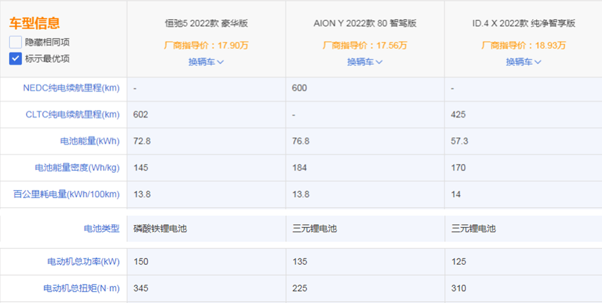Screen dimensions: 602x303
Task: Click energy density value 145
Action: click(140, 168)
